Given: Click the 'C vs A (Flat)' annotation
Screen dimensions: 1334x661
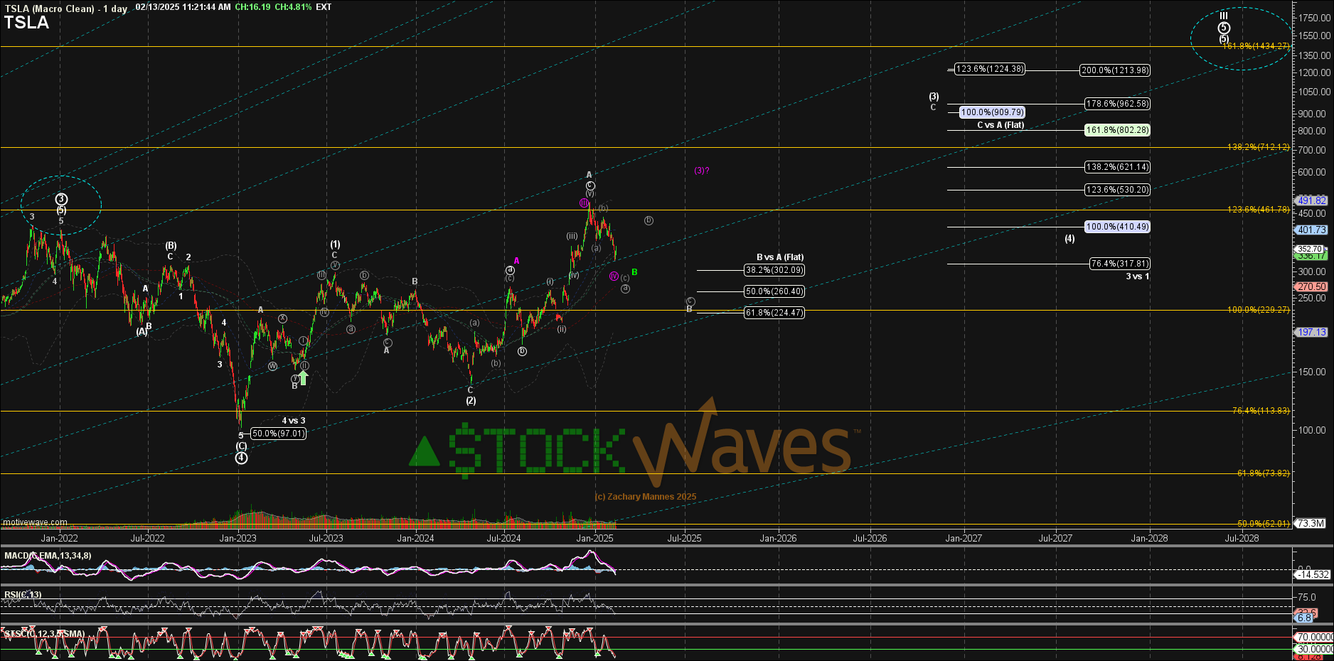Looking at the screenshot, I should pyautogui.click(x=1000, y=125).
